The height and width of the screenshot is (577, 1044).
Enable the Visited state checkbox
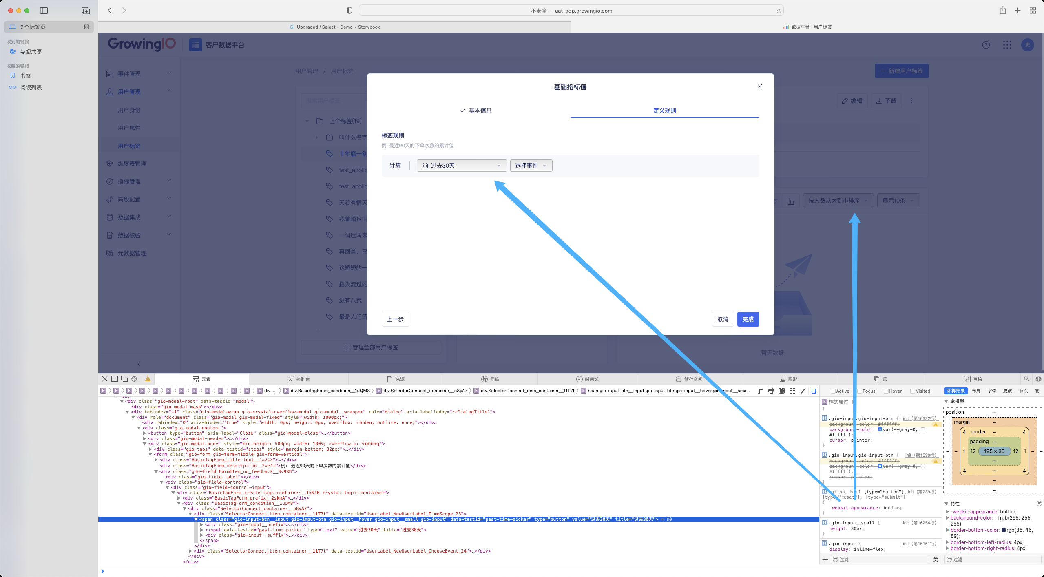912,391
